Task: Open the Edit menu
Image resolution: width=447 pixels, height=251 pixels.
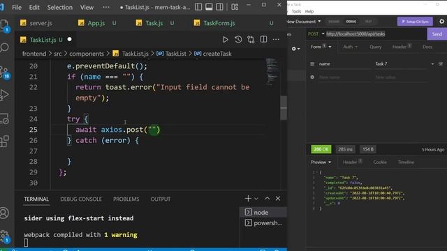Action: (34, 7)
